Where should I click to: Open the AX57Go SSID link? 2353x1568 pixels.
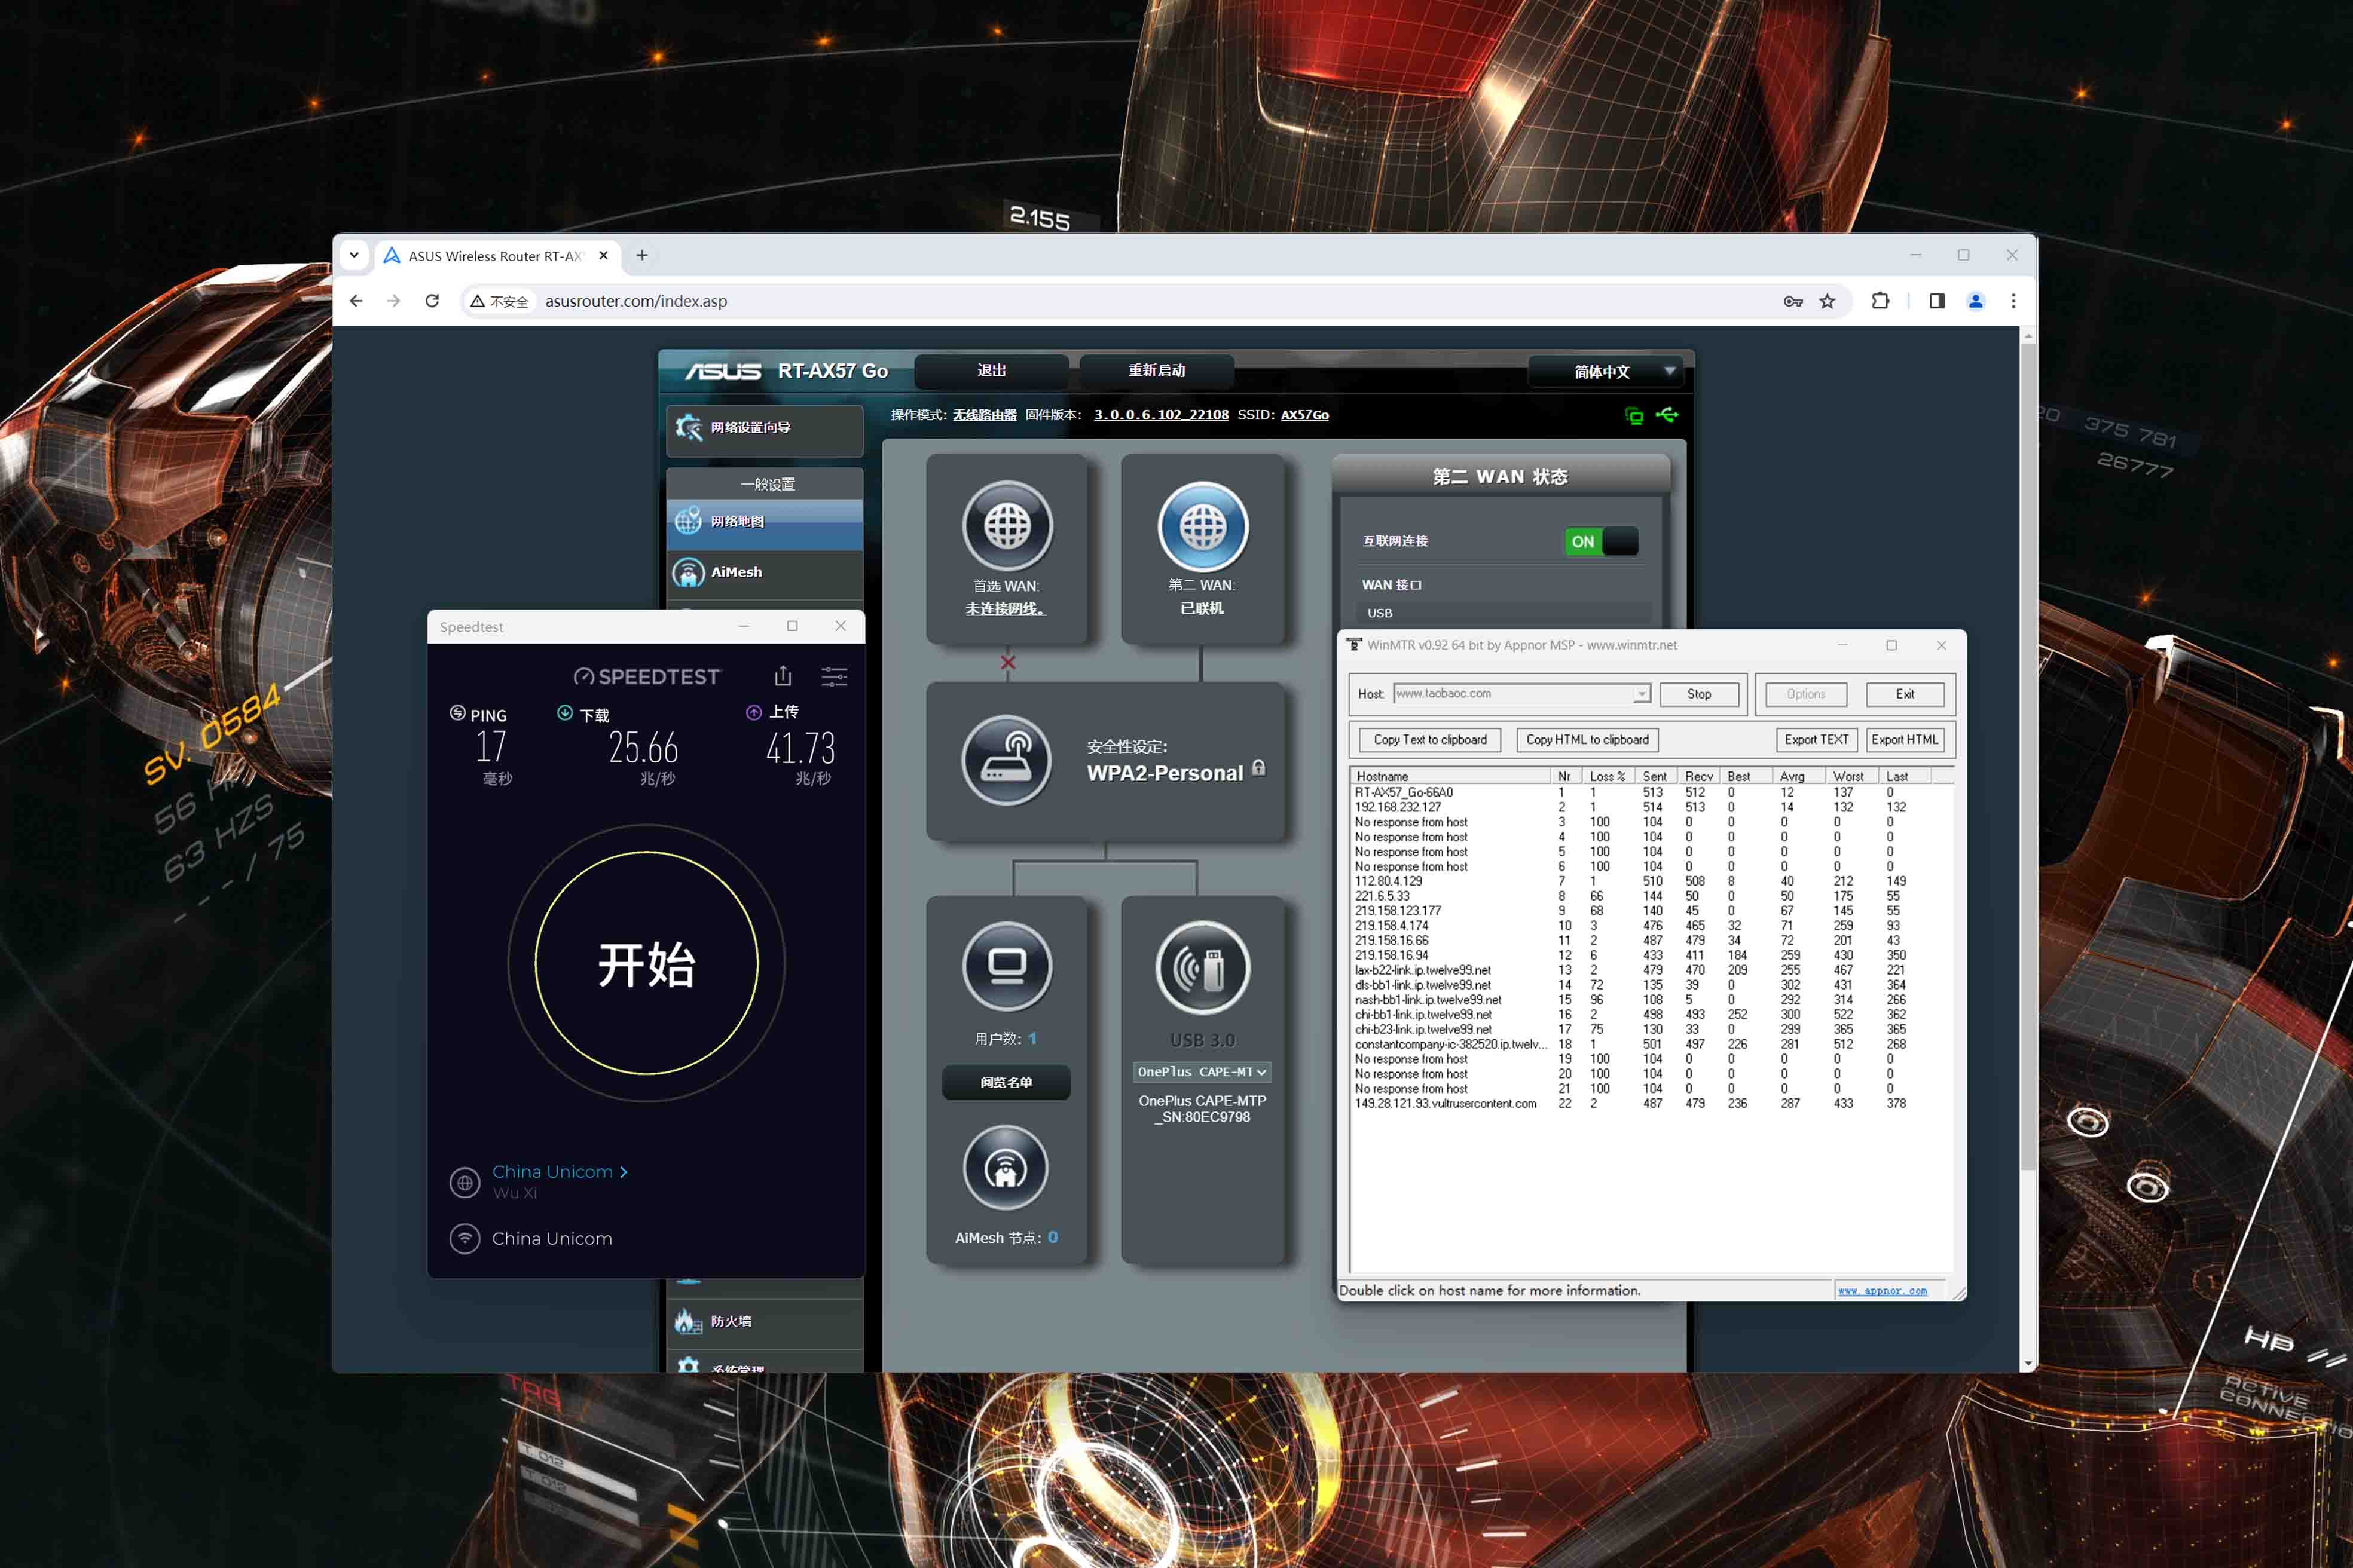point(1304,415)
